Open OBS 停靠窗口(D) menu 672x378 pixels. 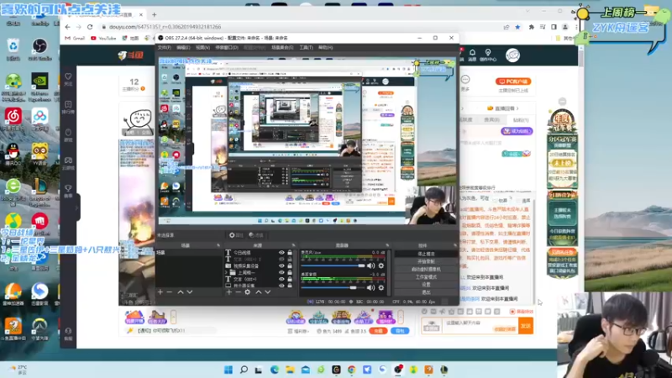[226, 48]
